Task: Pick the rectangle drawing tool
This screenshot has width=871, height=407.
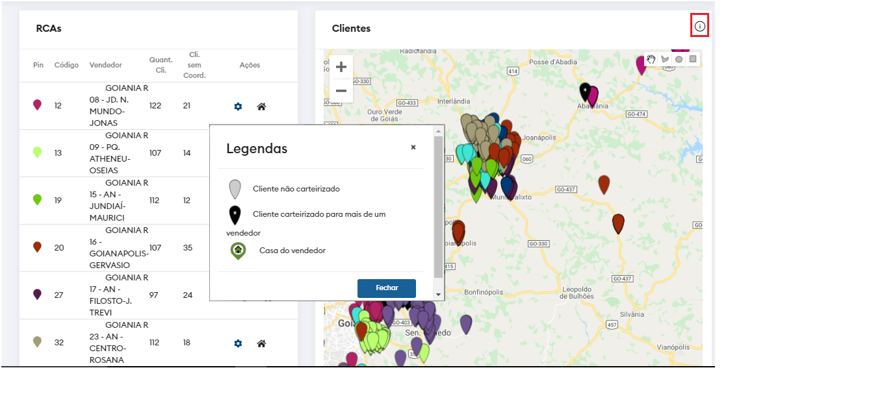Action: (x=694, y=59)
